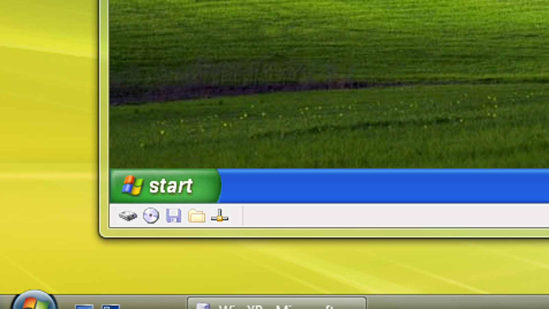The width and height of the screenshot is (549, 309).
Task: Open the Vista Start orb
Action: [x=34, y=300]
